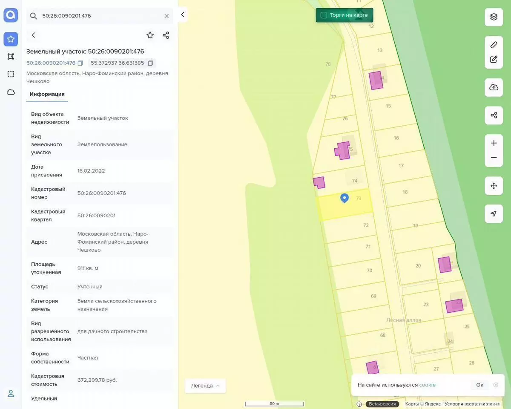Select the ruler measurement tool
This screenshot has height=409, width=511.
(x=494, y=45)
